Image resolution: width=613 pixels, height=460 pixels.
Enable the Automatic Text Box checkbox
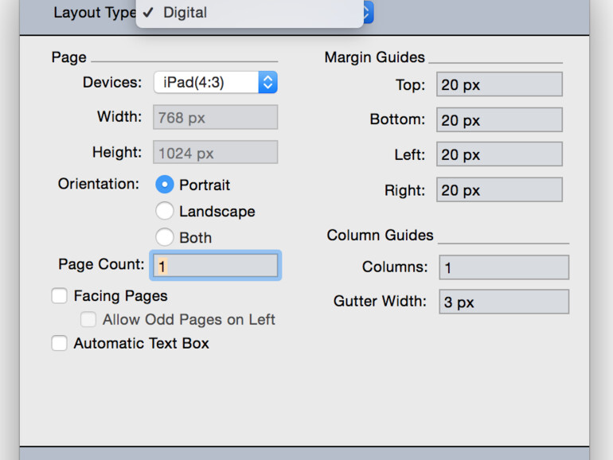[x=60, y=344]
